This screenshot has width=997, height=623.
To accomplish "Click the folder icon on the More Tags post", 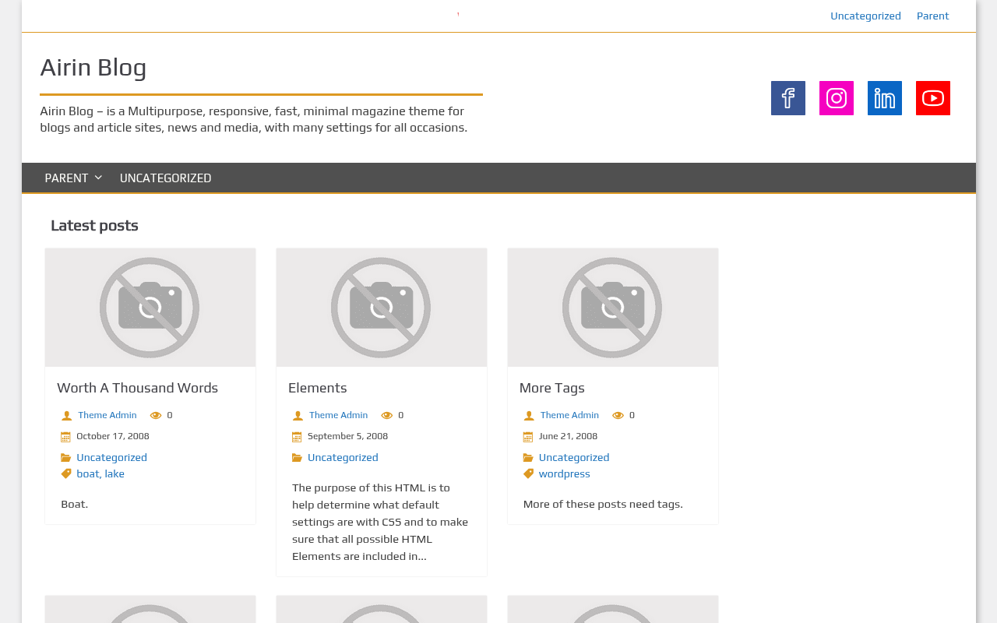I will tap(528, 458).
